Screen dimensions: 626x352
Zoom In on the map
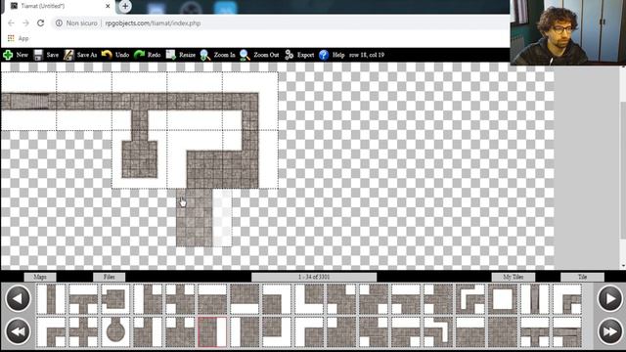(x=217, y=55)
